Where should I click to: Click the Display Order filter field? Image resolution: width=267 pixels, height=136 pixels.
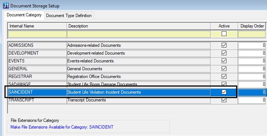point(251,34)
